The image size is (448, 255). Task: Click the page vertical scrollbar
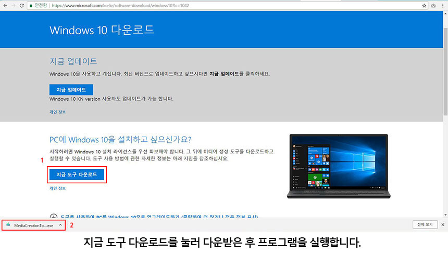pyautogui.click(x=445, y=71)
